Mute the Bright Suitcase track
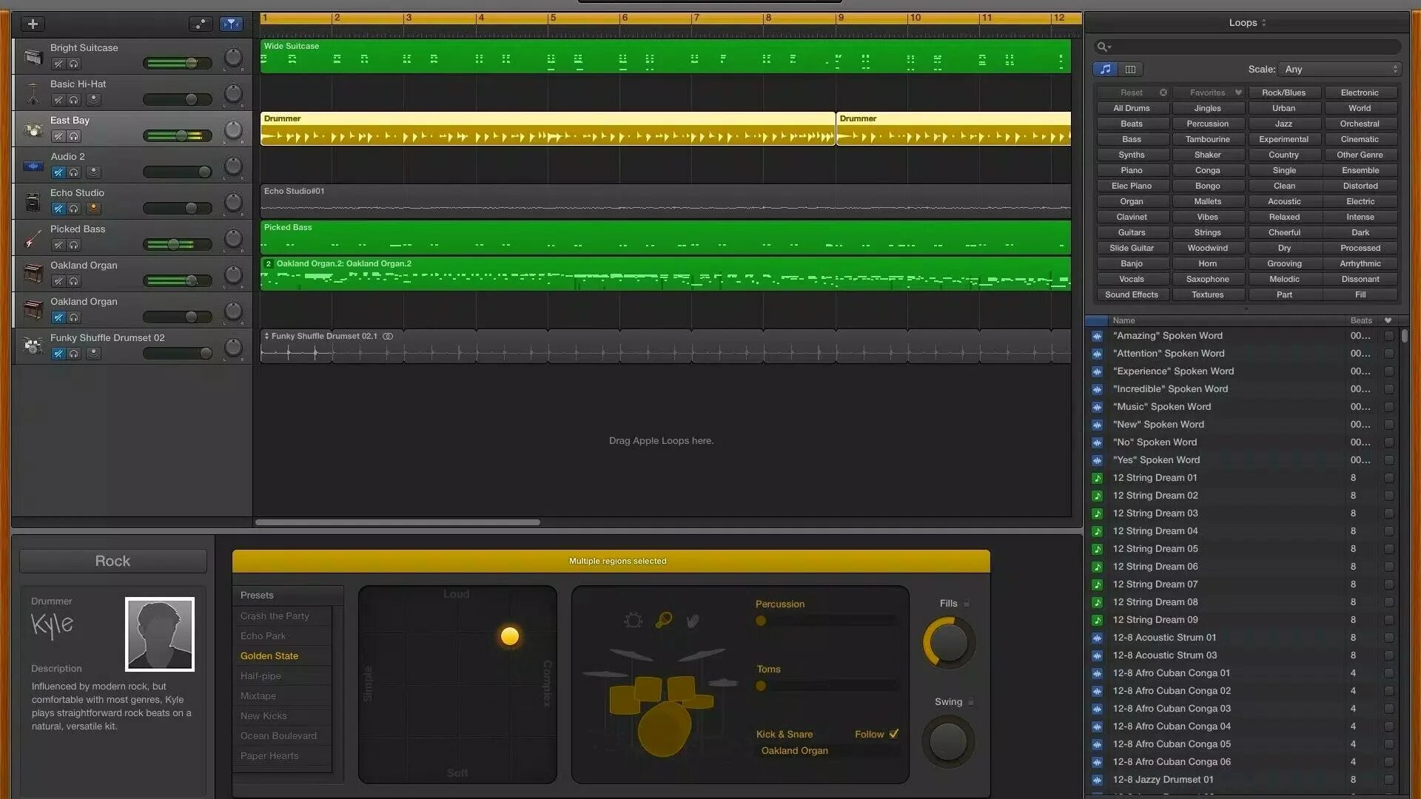Image resolution: width=1421 pixels, height=799 pixels. coord(58,64)
